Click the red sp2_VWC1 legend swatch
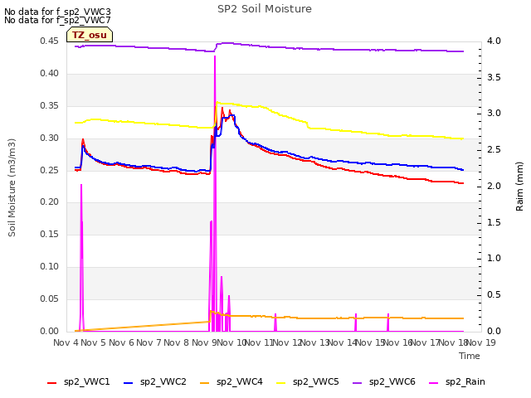The height and width of the screenshot is (398, 531). pyautogui.click(x=51, y=383)
